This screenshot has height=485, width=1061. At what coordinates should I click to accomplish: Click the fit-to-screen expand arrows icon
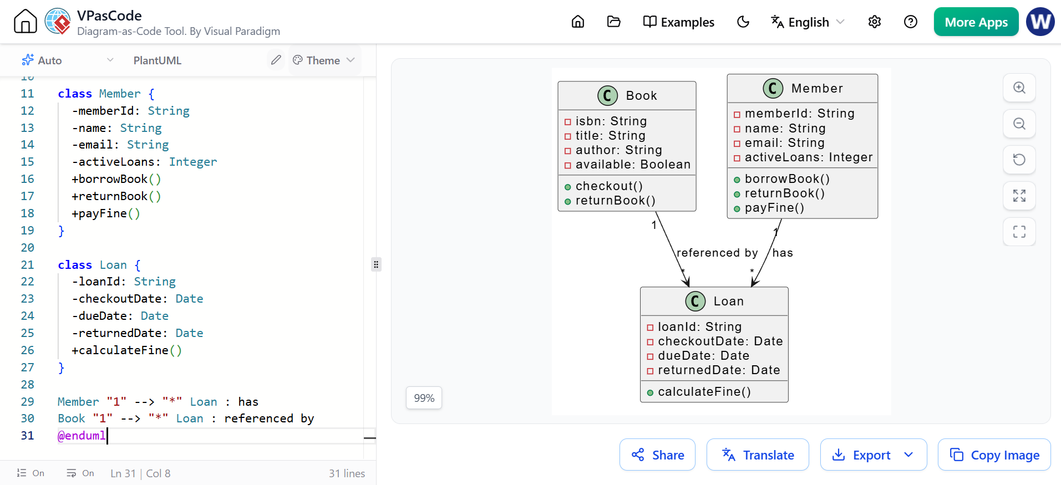tap(1019, 196)
